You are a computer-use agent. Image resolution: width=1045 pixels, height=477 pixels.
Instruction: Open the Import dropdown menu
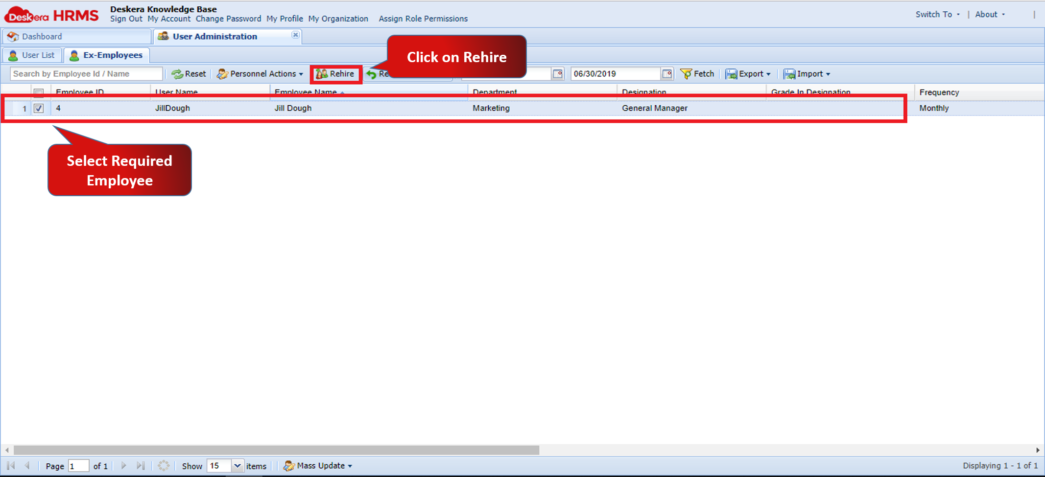click(x=807, y=74)
